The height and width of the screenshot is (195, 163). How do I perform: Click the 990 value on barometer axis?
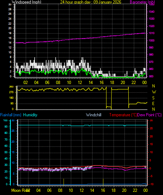pyautogui.click(x=151, y=48)
